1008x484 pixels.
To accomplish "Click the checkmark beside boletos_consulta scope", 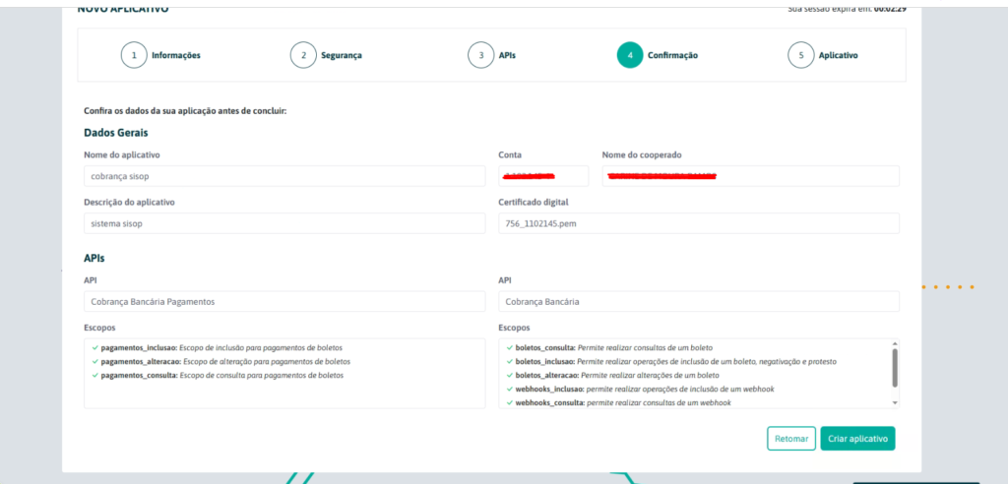I will (509, 348).
